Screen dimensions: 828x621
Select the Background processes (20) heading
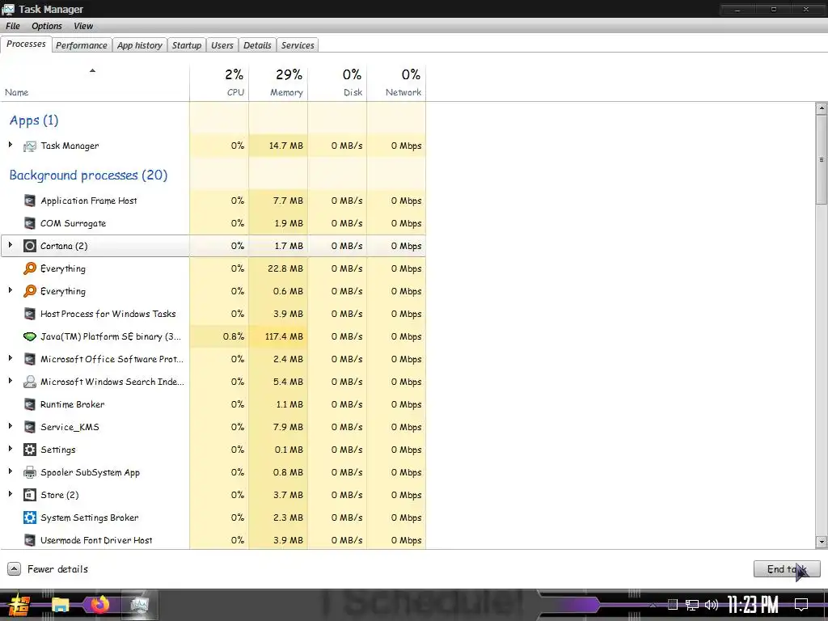pyautogui.click(x=88, y=175)
